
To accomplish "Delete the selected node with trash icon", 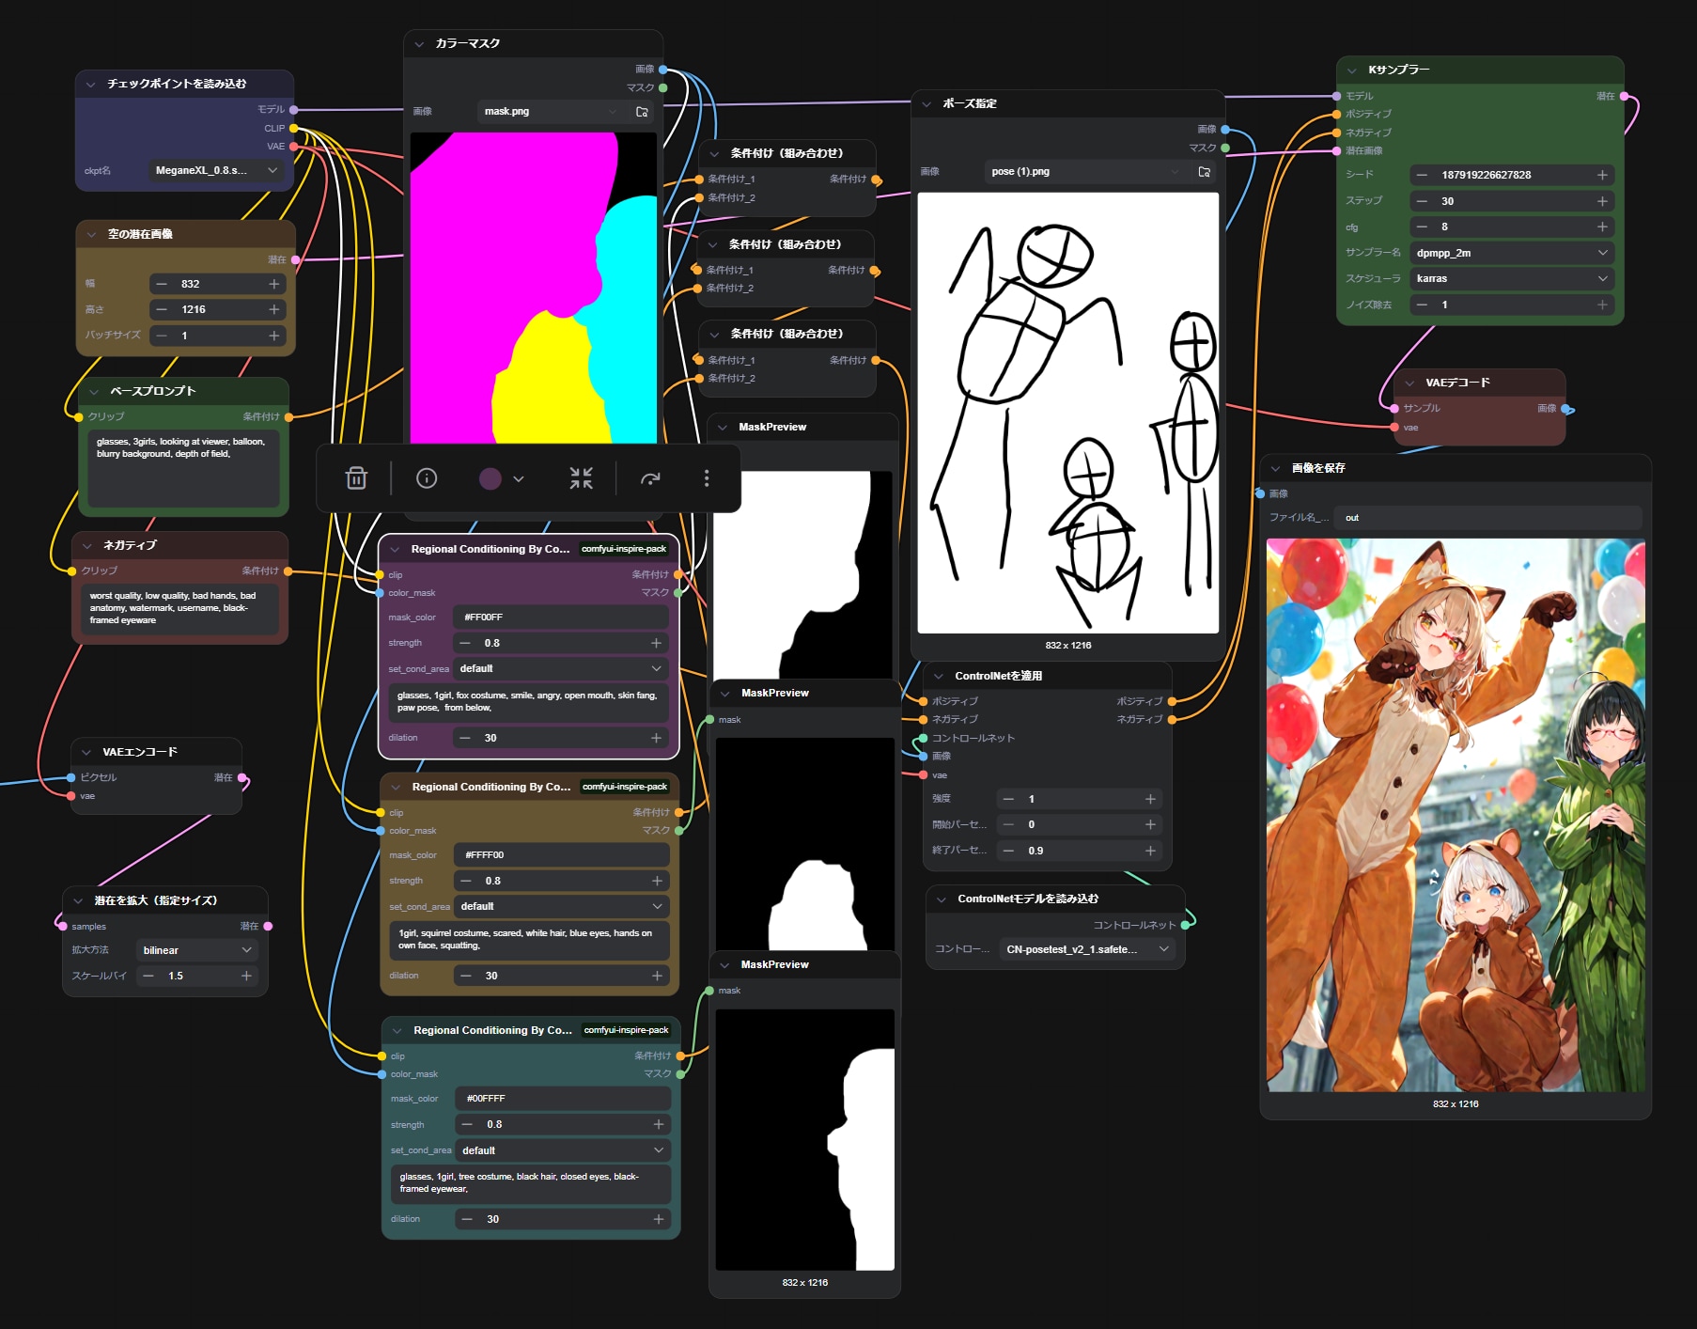I will click(356, 478).
